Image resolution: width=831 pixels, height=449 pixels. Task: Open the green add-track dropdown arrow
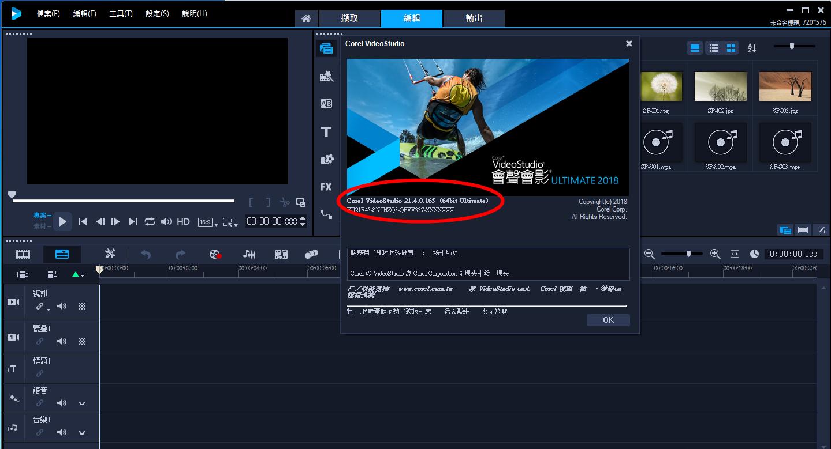tap(77, 275)
